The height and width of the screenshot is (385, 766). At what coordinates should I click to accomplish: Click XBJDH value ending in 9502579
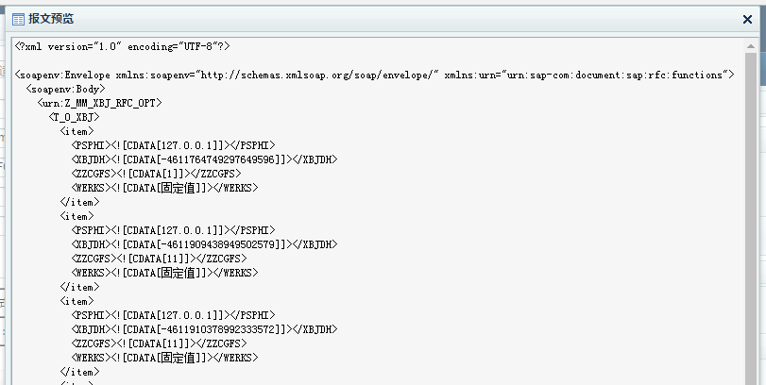point(204,244)
